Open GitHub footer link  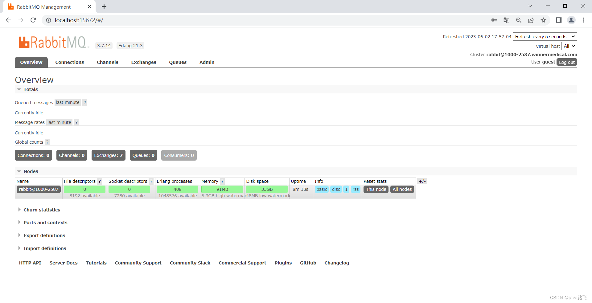point(308,263)
